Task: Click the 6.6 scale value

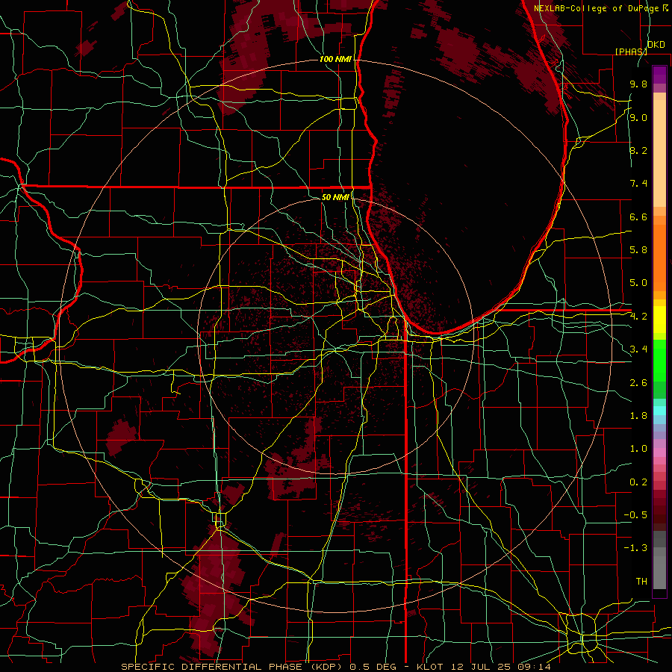Action: click(638, 217)
